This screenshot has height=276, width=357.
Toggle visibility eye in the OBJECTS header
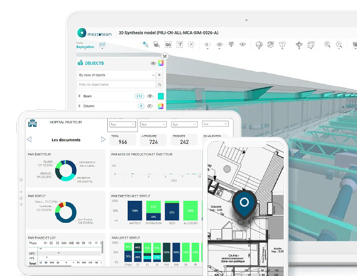click(153, 63)
